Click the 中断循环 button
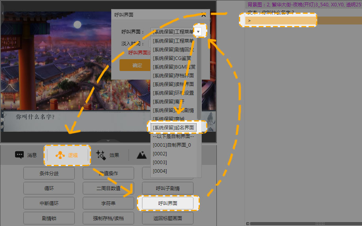 pos(49,203)
